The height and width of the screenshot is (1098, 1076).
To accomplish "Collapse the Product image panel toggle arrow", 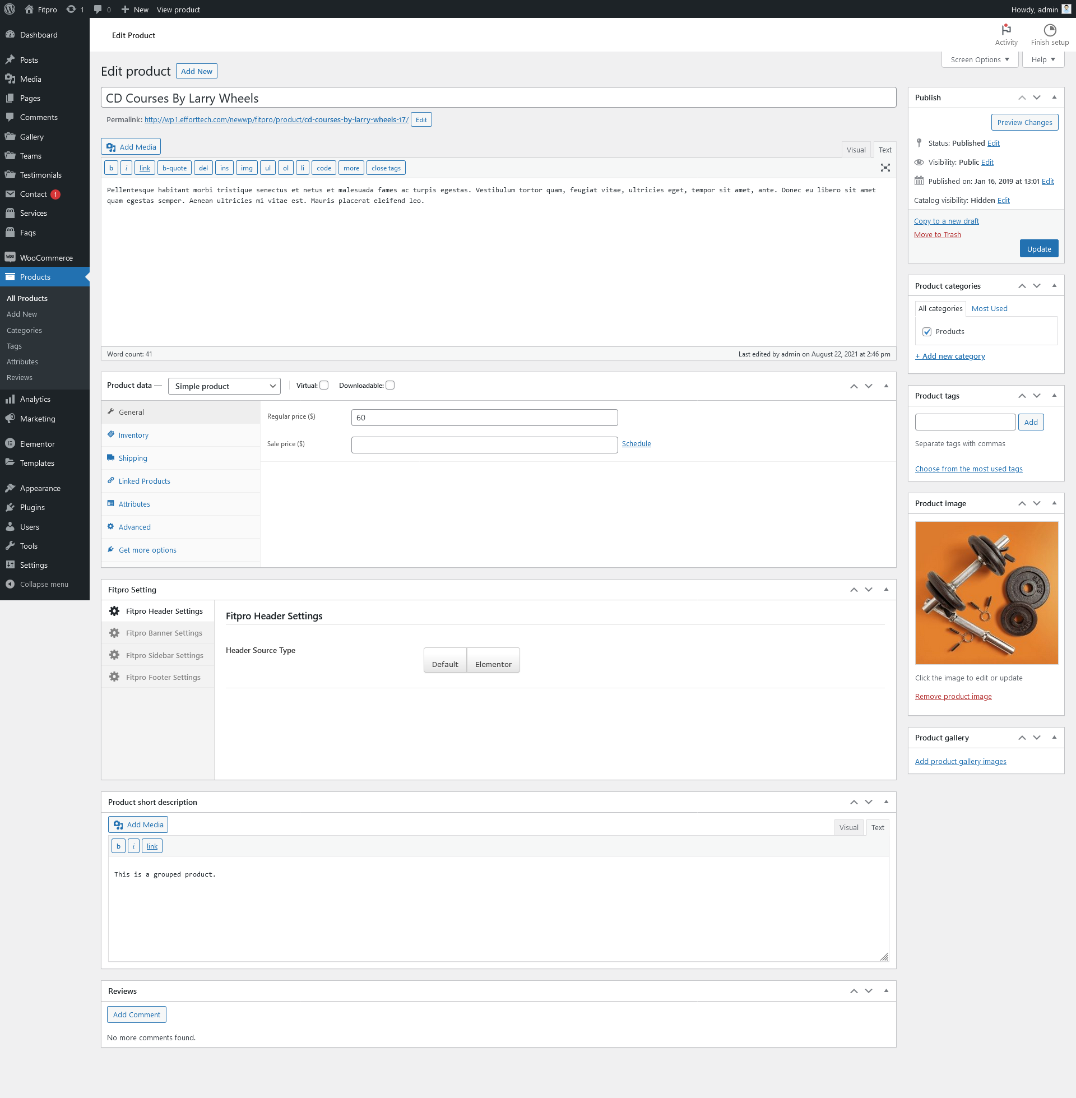I will (x=1054, y=503).
